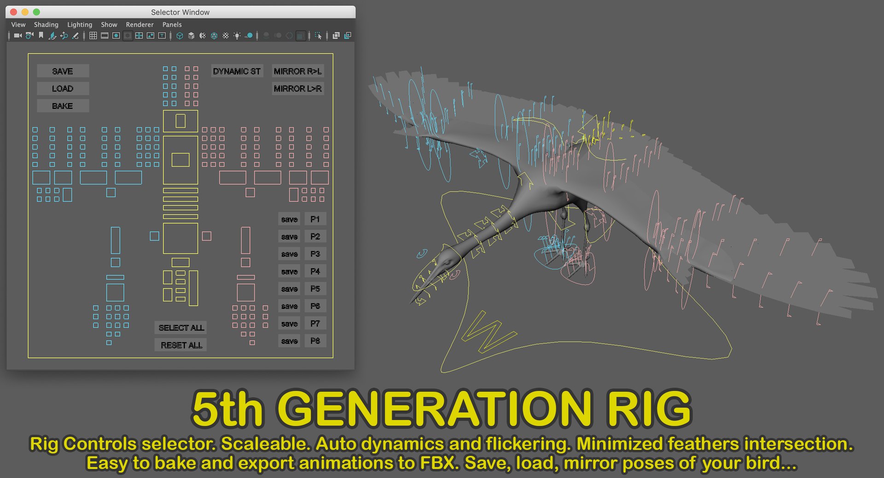Select the cyan foot square above toes
Screen dimensions: 884x478
click(115, 292)
